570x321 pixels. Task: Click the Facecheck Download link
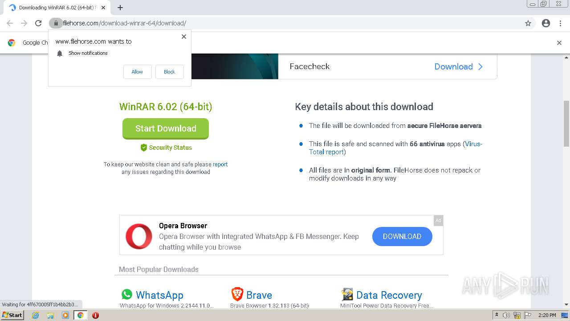[x=459, y=66]
